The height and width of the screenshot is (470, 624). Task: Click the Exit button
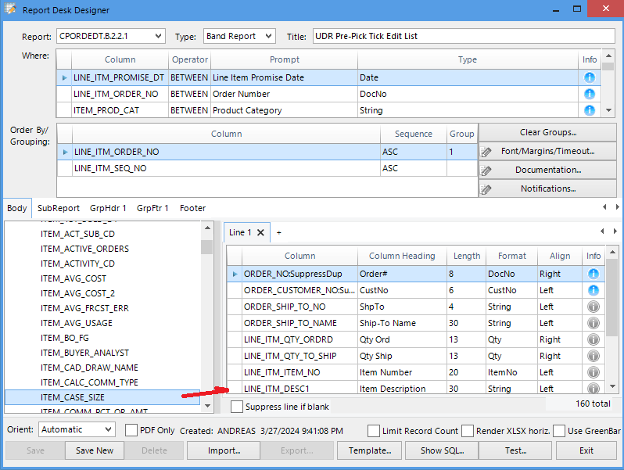coord(586,450)
